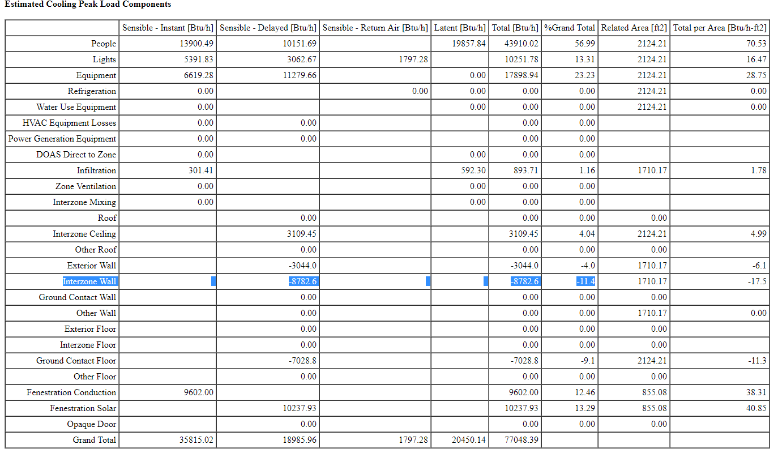This screenshot has width=778, height=453.
Task: Click Infiltration latent value 592.30
Action: [x=473, y=170]
